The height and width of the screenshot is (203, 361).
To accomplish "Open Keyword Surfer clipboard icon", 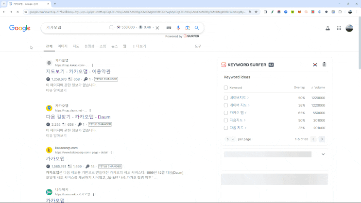I will [x=324, y=65].
